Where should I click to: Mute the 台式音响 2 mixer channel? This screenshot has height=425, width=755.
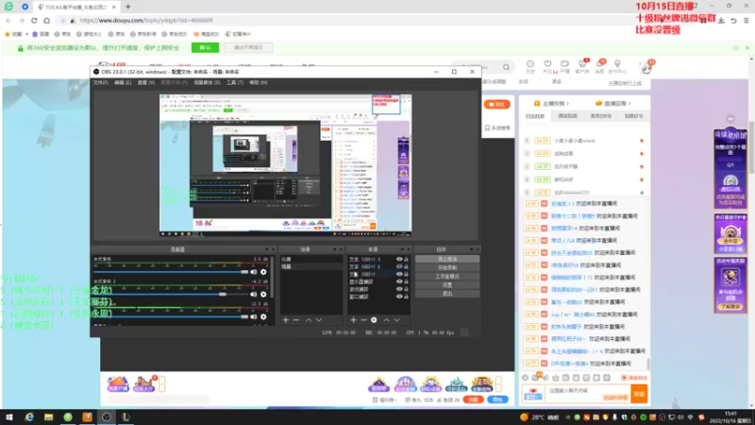[254, 295]
